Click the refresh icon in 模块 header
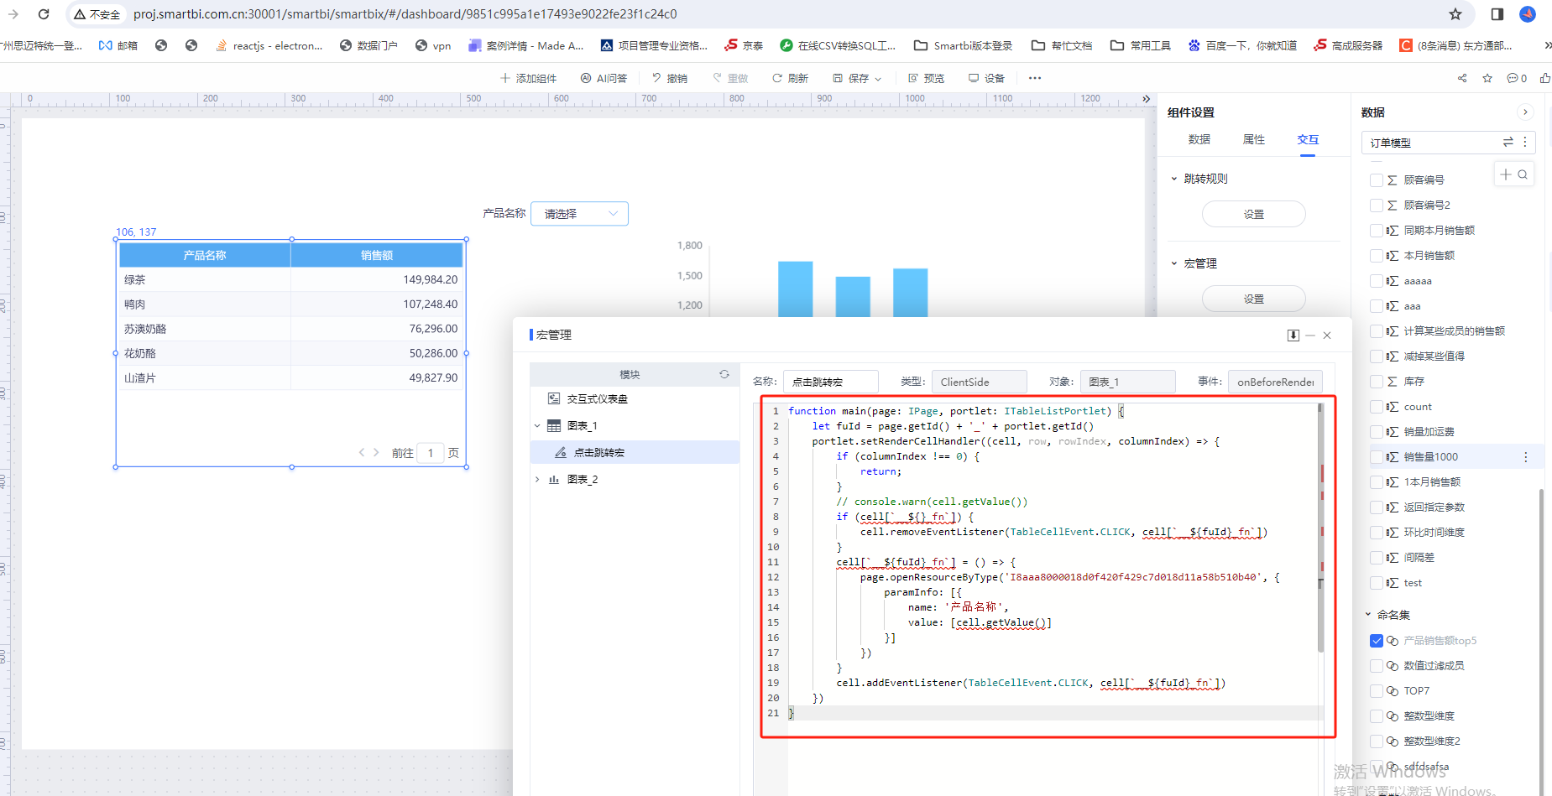The height and width of the screenshot is (796, 1552). click(x=724, y=374)
